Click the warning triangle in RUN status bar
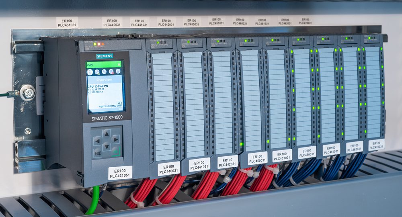The height and width of the screenshot is (217, 402). tap(119, 64)
